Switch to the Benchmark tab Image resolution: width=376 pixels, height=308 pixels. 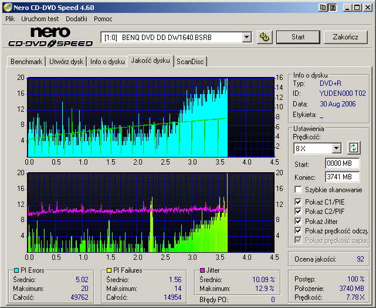point(26,62)
